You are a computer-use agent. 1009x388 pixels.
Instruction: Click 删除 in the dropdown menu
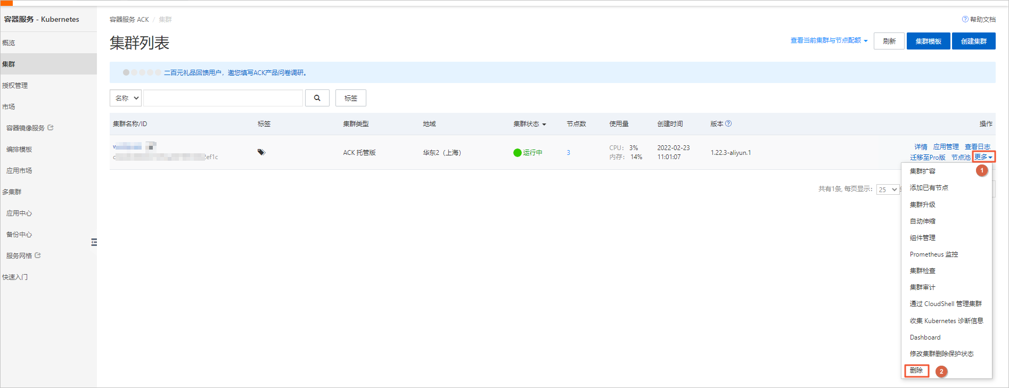(916, 370)
